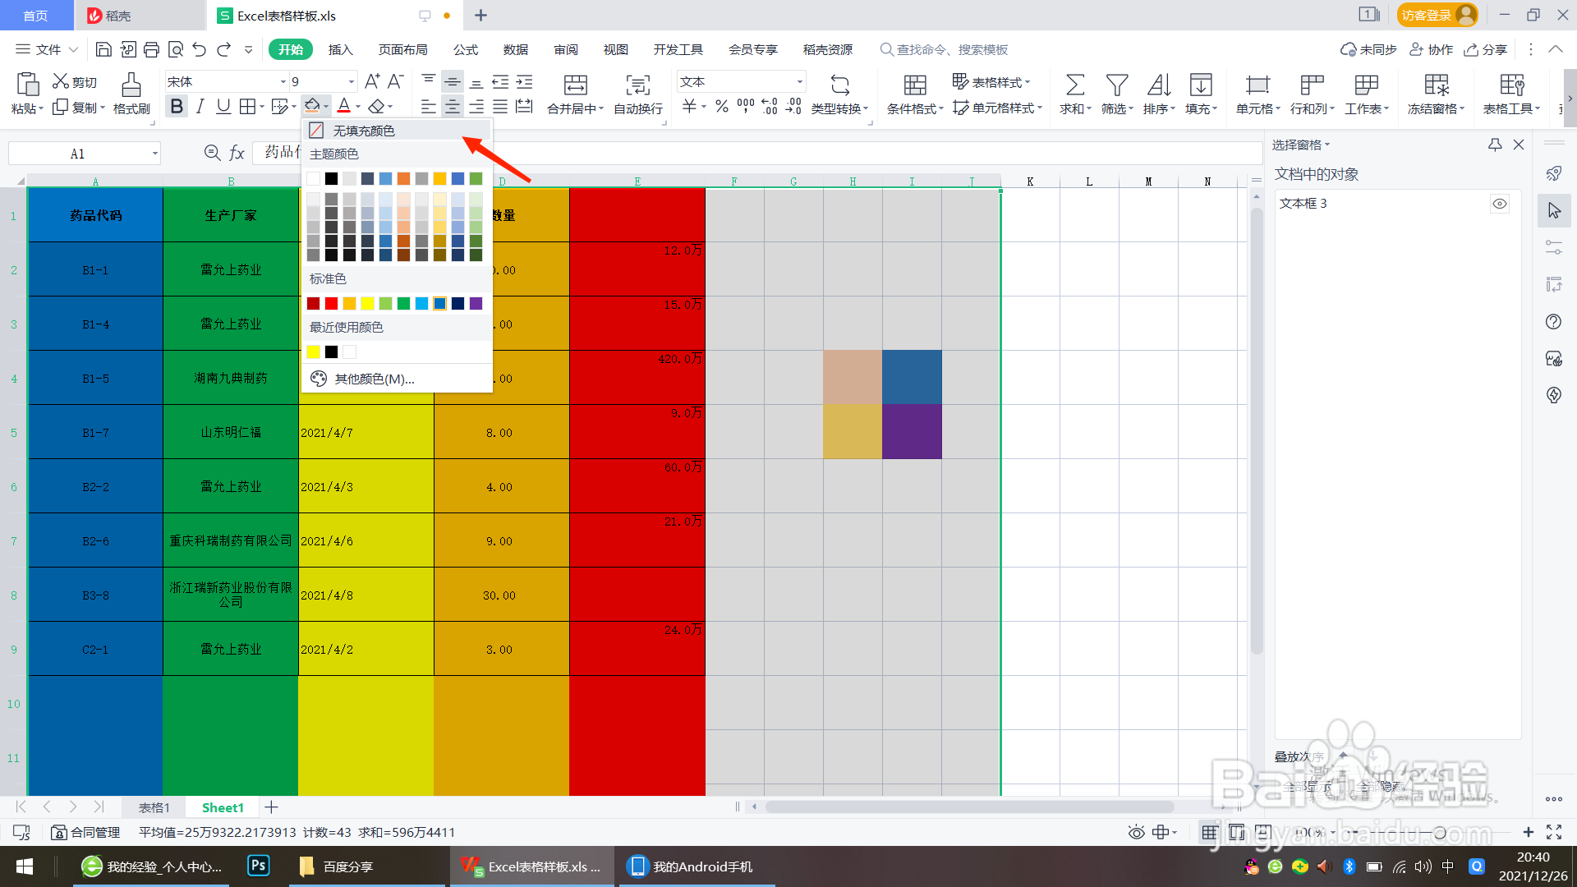Expand the font size dropdown
This screenshot has height=887, width=1577.
(352, 81)
